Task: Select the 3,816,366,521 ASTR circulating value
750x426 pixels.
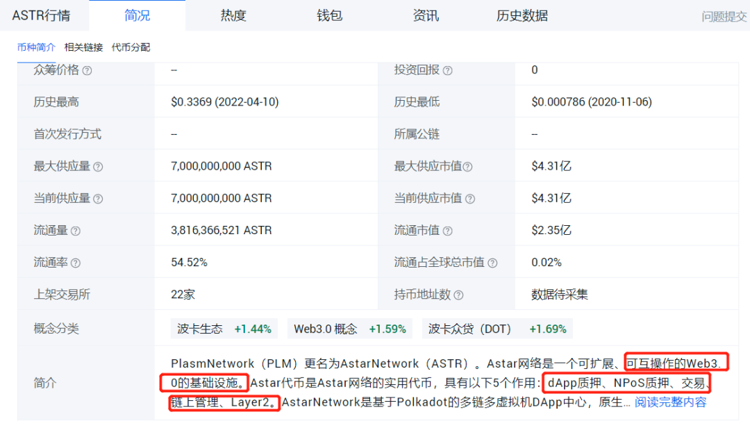Action: tap(222, 230)
